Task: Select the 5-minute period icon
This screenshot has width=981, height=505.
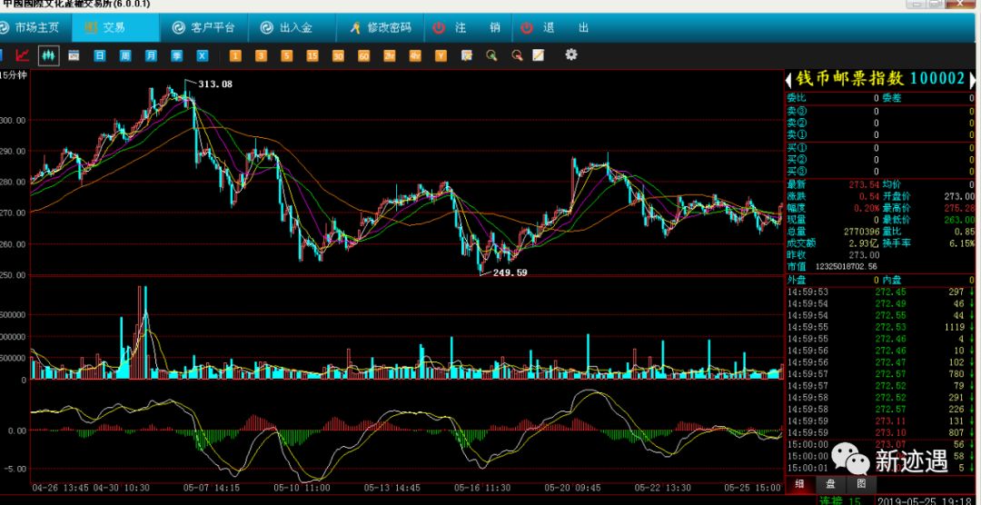Action: pyautogui.click(x=286, y=55)
